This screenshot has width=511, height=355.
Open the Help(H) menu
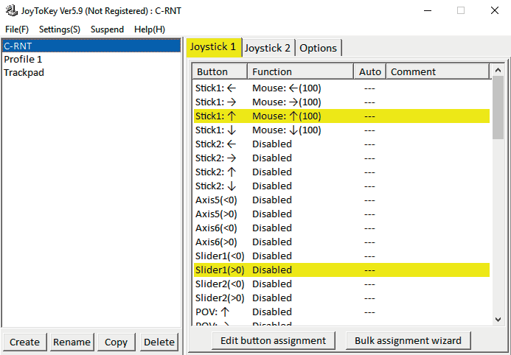pos(150,29)
